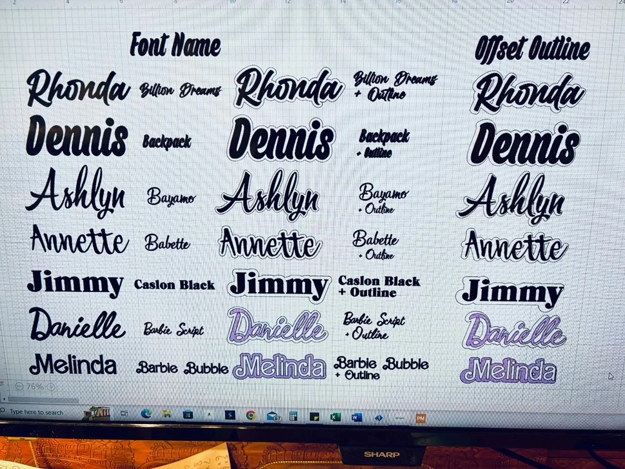Viewport: 625px width, 469px height.
Task: Open Google Chrome from the taskbar
Action: coord(251,415)
